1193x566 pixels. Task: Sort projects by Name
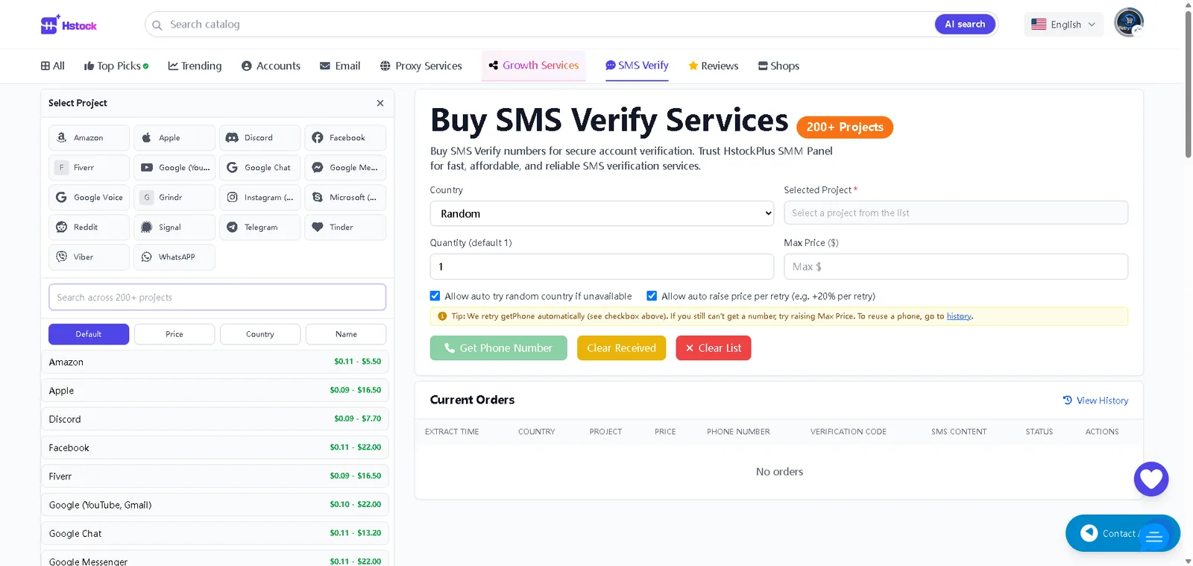coord(346,334)
